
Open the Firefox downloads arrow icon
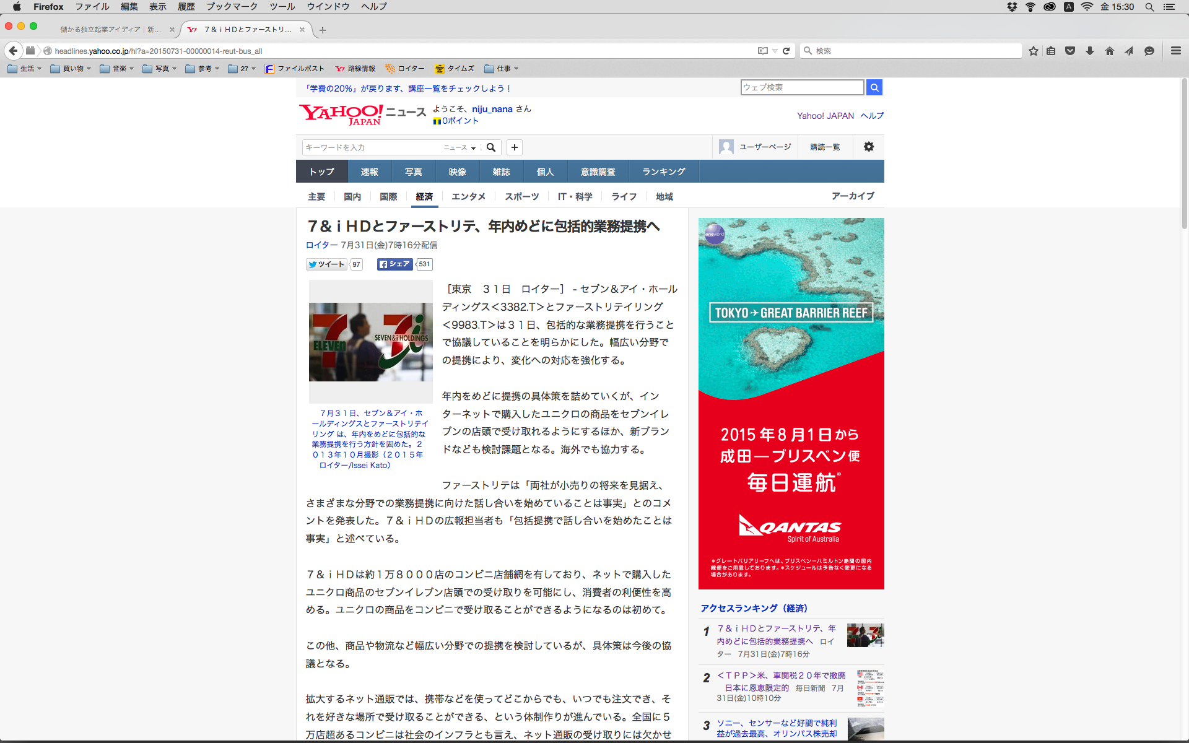coord(1090,51)
